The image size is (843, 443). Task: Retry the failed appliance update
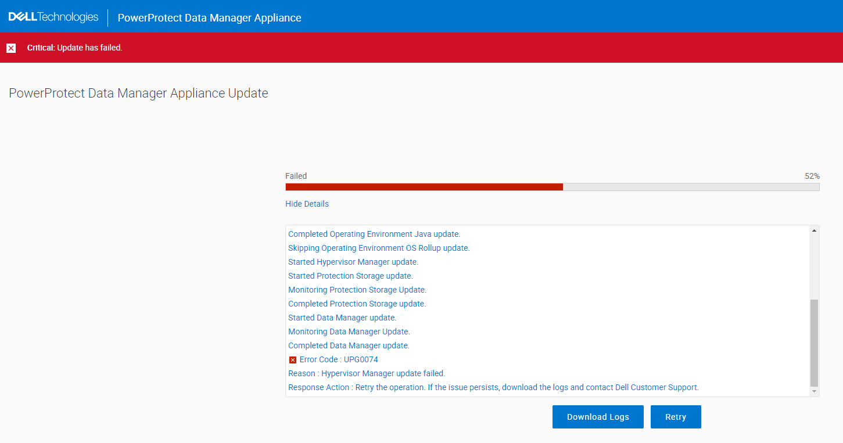tap(675, 416)
